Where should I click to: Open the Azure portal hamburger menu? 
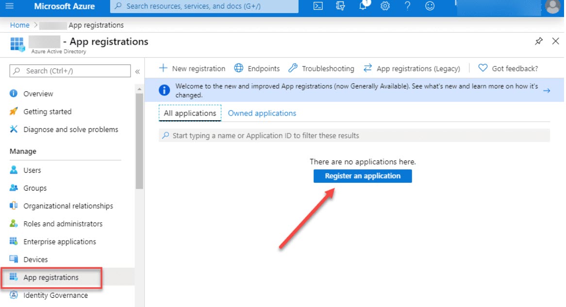10,6
